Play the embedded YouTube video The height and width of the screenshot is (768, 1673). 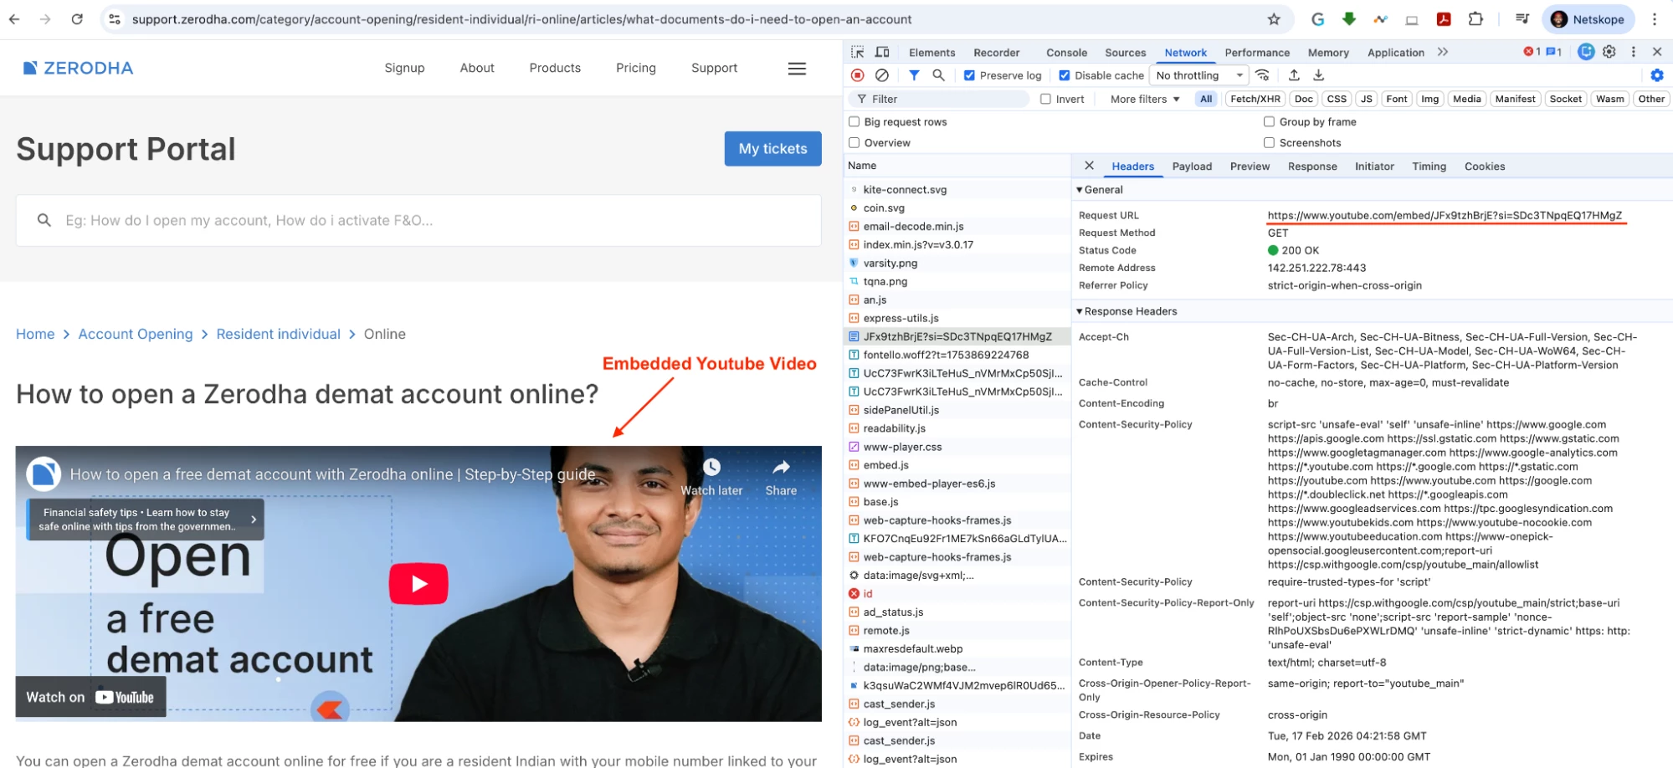418,584
